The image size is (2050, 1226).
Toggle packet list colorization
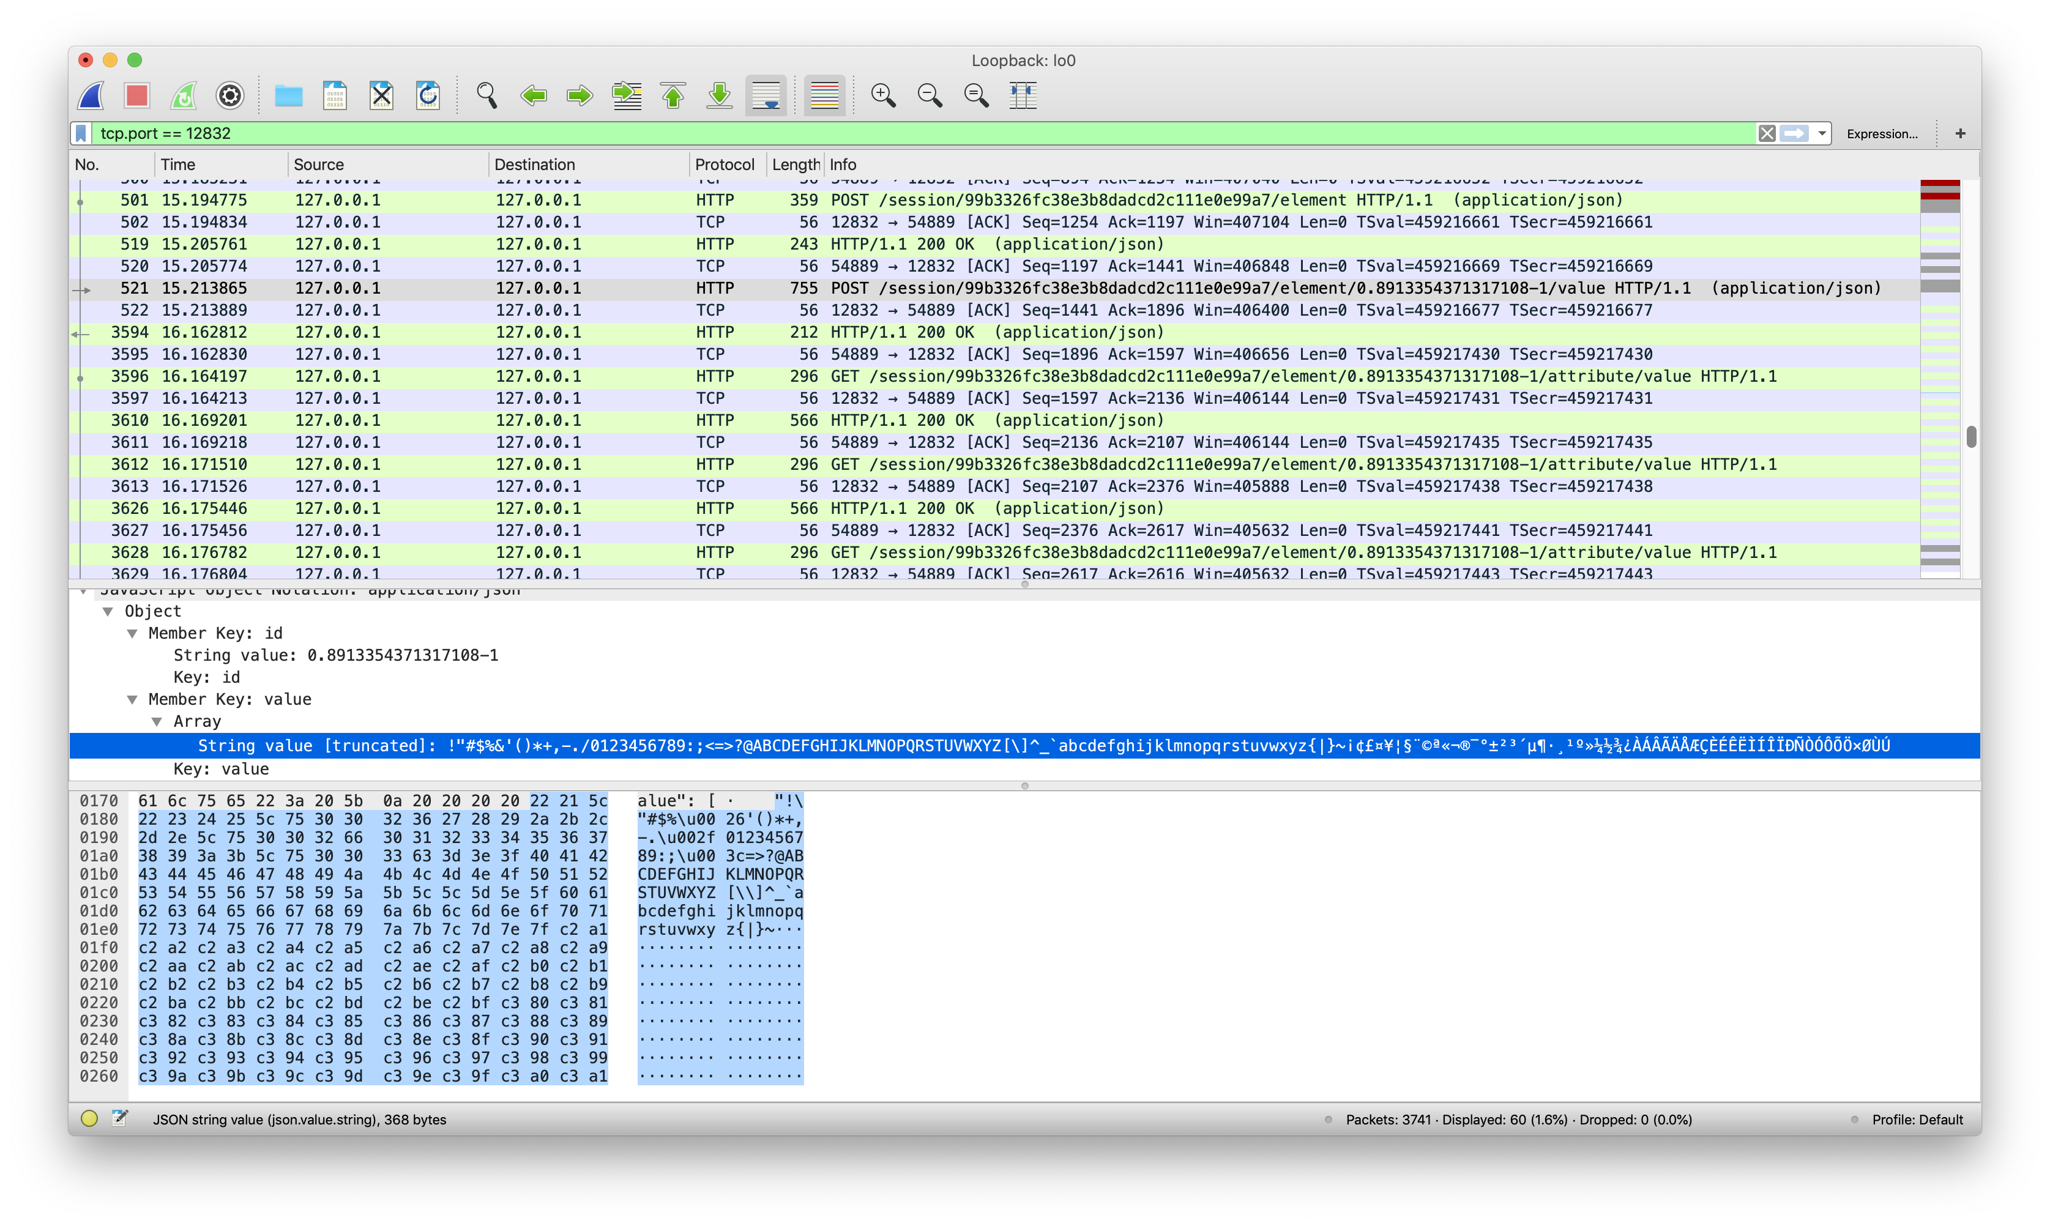coord(824,96)
